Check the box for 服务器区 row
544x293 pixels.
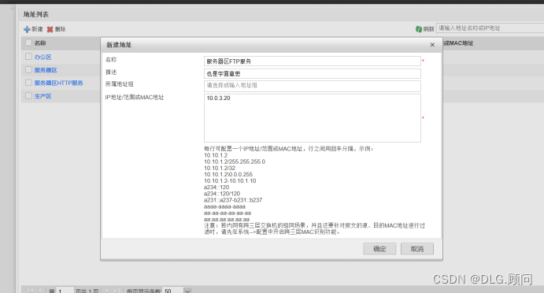click(x=28, y=70)
